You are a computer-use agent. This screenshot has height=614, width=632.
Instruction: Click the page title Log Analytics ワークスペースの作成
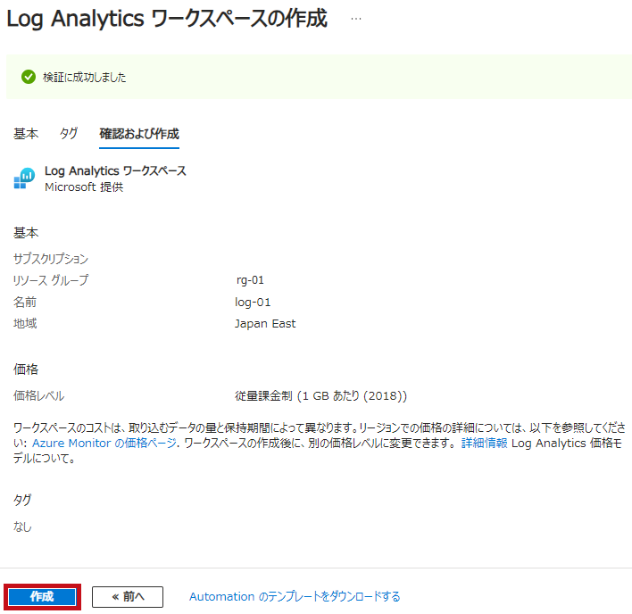click(x=167, y=19)
